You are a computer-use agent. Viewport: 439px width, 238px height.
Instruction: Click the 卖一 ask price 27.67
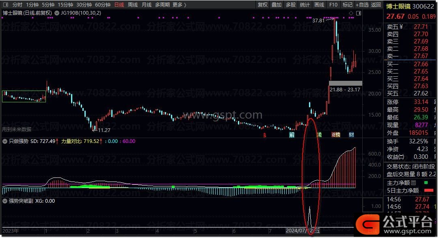(421, 56)
